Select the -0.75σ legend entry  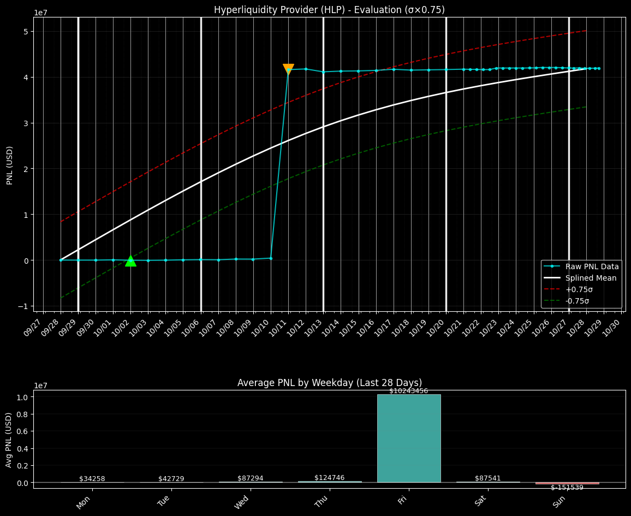[x=579, y=301]
